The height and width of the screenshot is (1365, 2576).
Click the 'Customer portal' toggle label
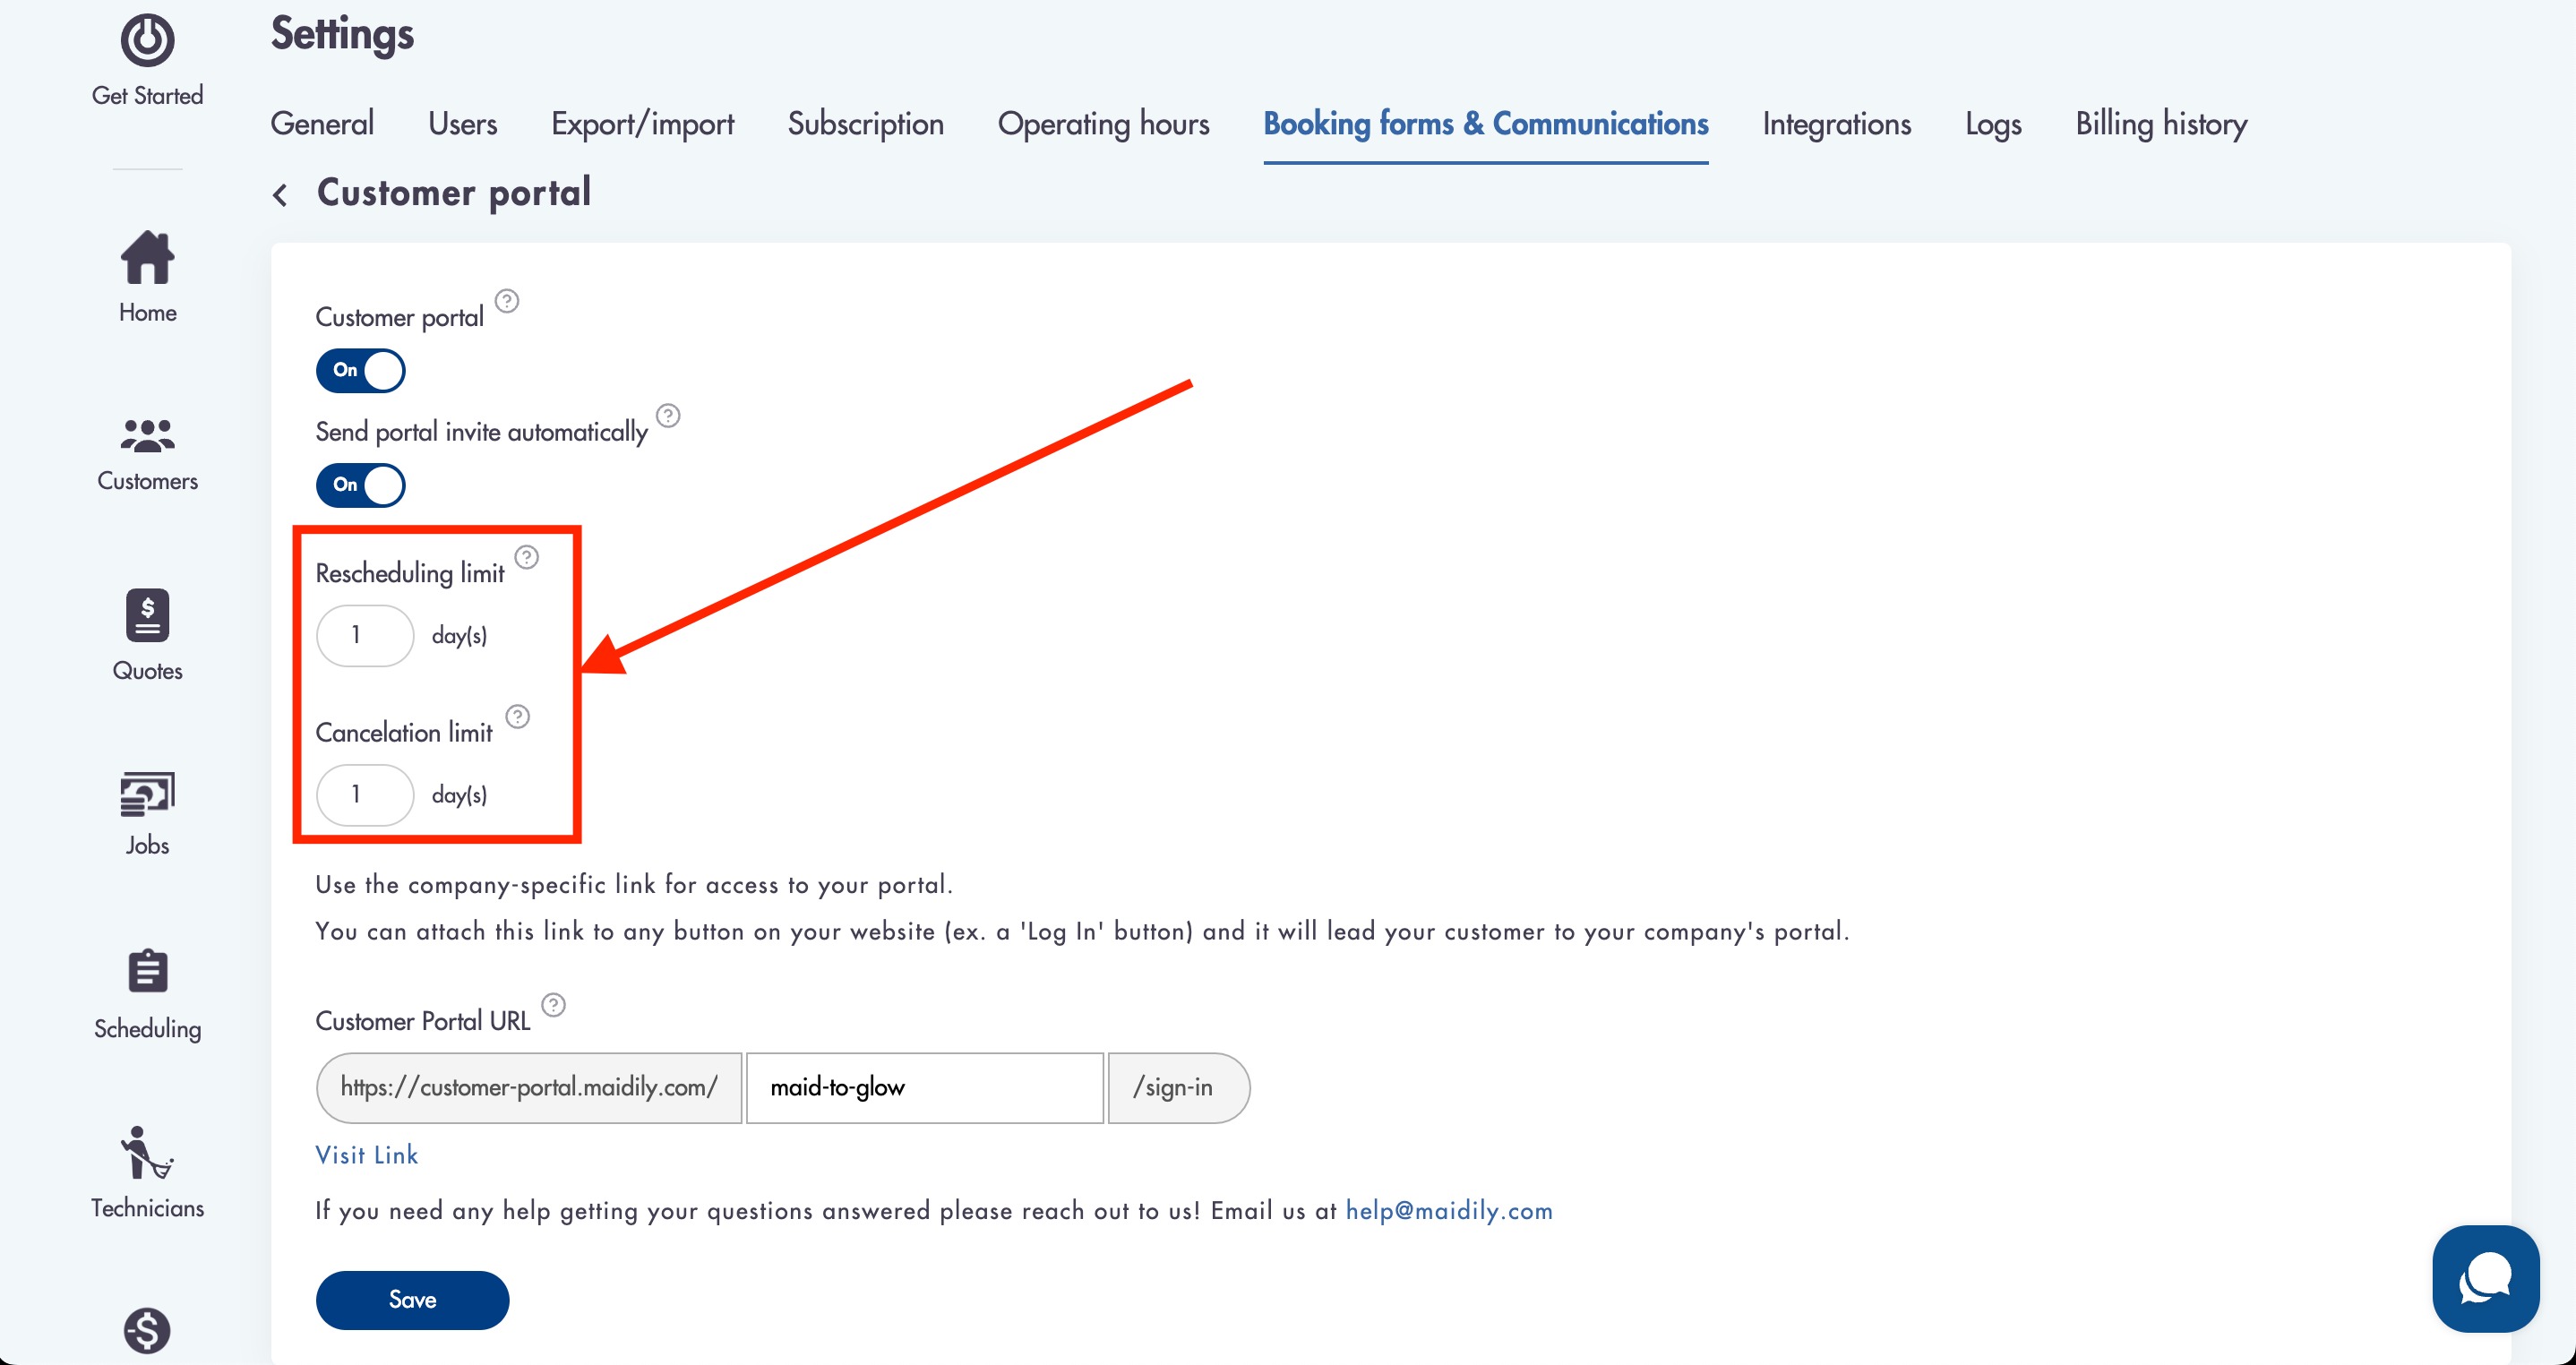click(399, 318)
